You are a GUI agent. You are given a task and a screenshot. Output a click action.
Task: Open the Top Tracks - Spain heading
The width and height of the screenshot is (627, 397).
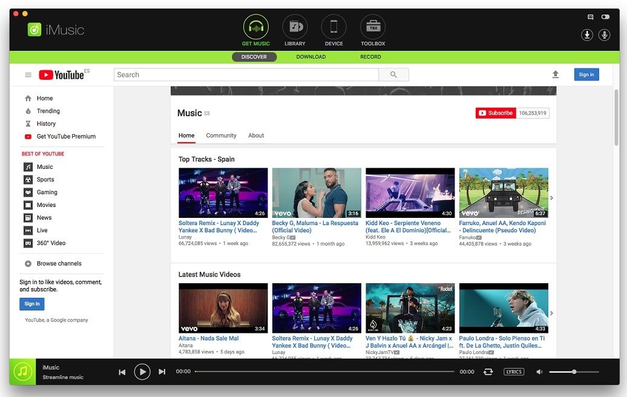tap(206, 159)
